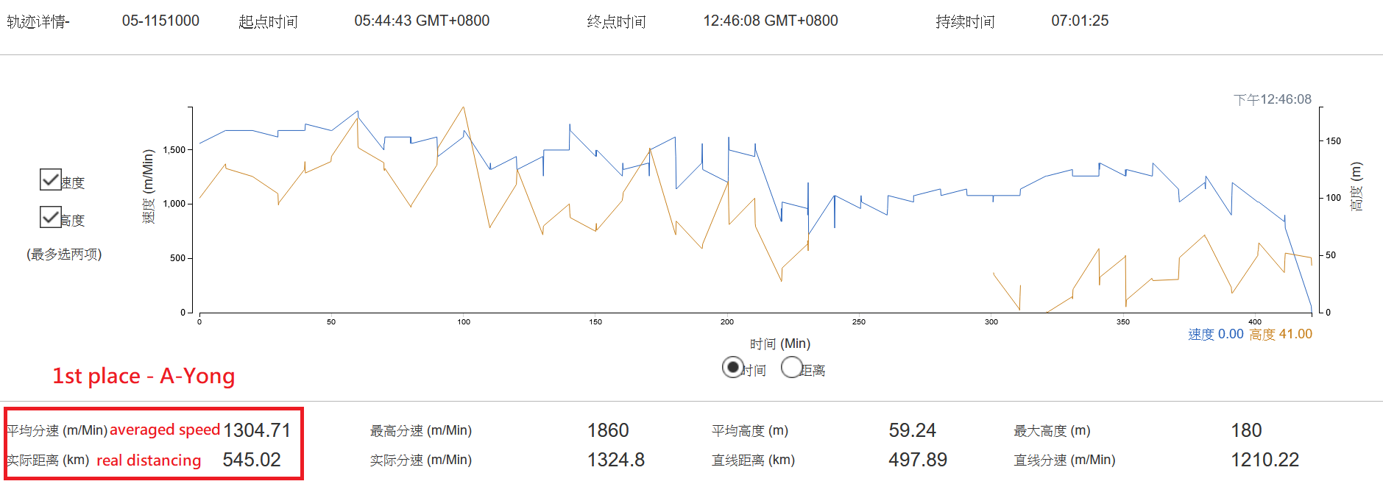Click the start time 05:44:43 GMT+0800
This screenshot has height=484, width=1383.
[422, 21]
